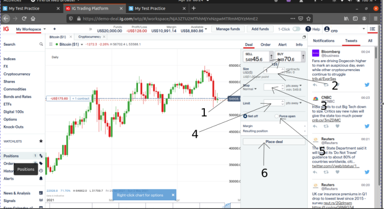Open the chart hamburger menu icon
This screenshot has width=384, height=209.
pyautogui.click(x=51, y=44)
